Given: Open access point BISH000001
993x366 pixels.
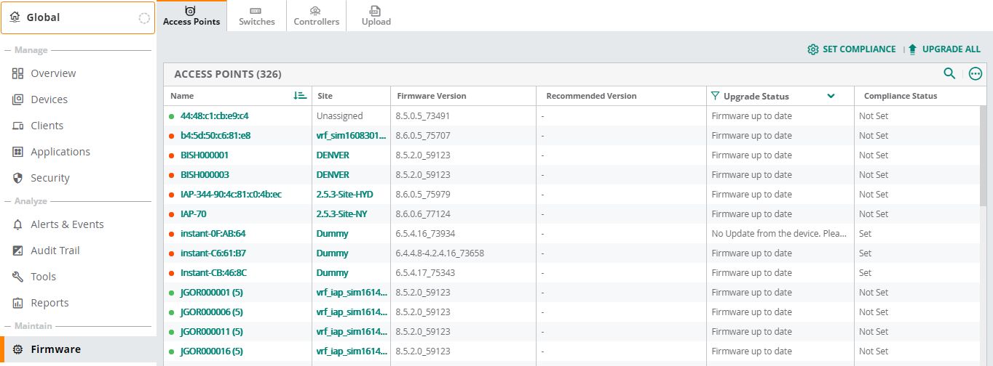Looking at the screenshot, I should (x=205, y=155).
